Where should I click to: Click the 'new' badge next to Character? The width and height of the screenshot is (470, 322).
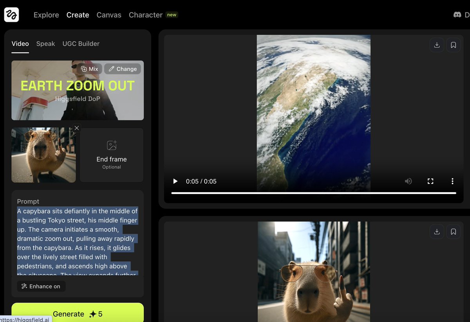coord(172,15)
